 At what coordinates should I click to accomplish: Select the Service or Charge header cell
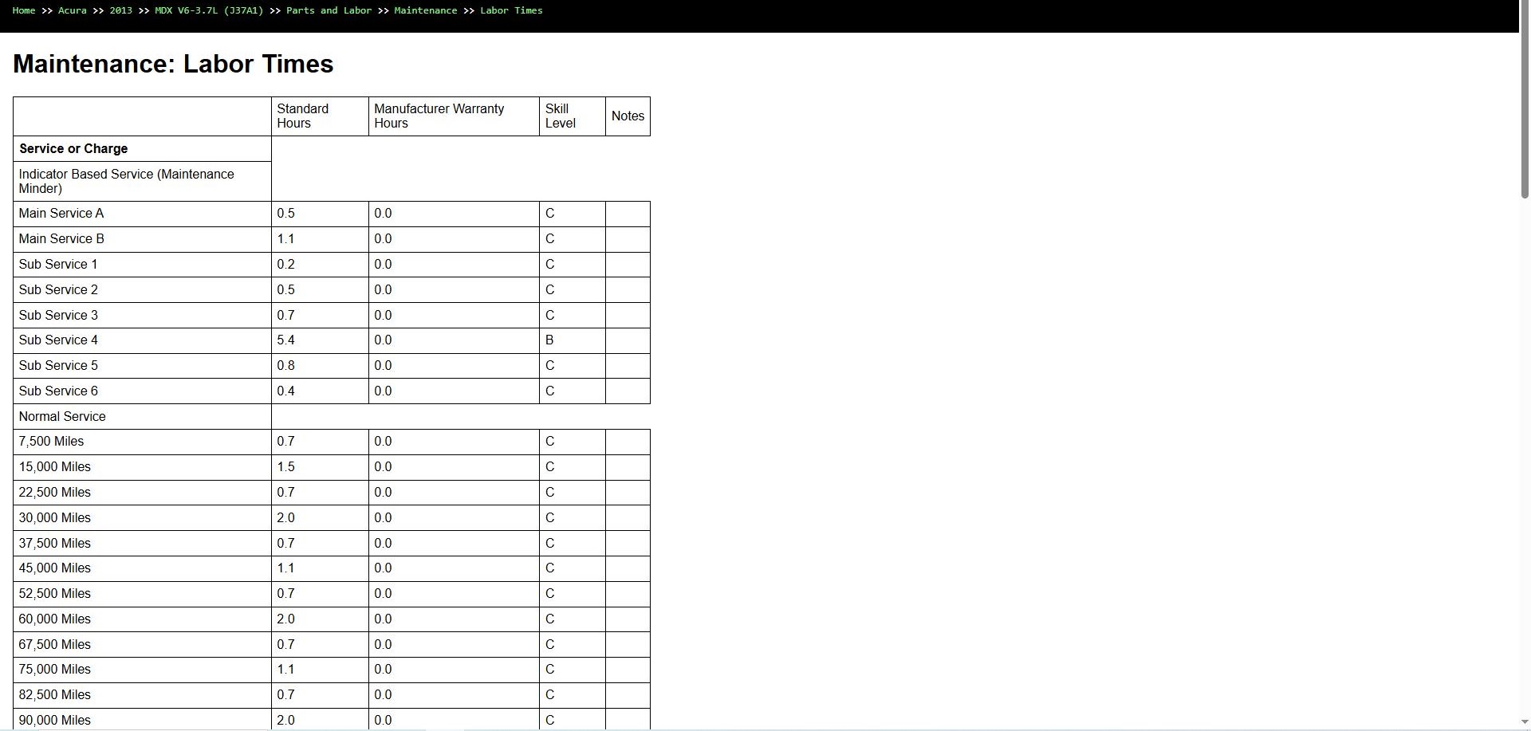[142, 149]
